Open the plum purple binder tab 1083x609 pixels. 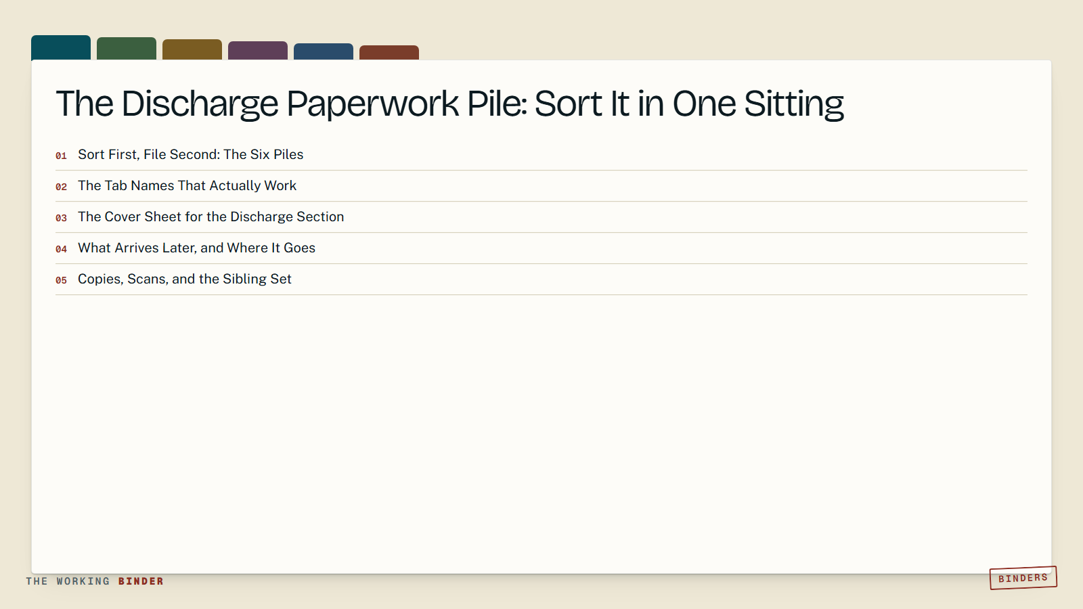pos(258,51)
